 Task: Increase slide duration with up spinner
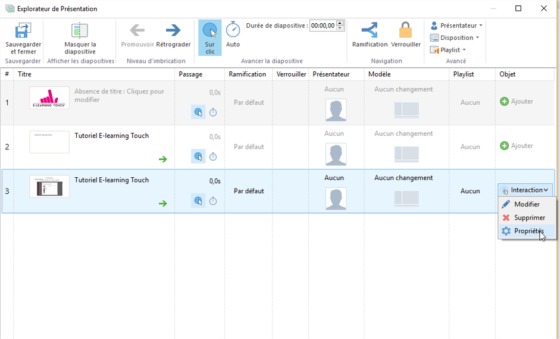340,23
